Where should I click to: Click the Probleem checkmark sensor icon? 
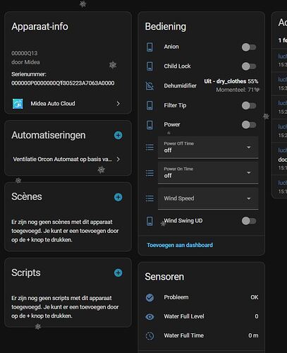click(149, 297)
